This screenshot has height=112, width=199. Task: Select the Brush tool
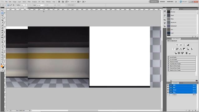tap(2, 28)
